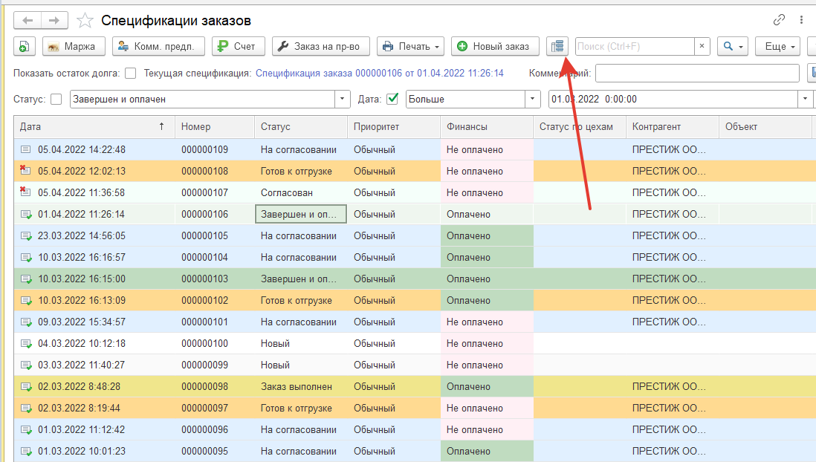Open current specification link for order 000000106
This screenshot has height=462, width=816.
coord(379,74)
